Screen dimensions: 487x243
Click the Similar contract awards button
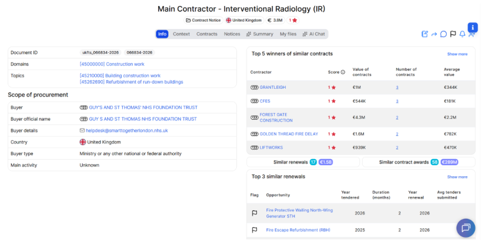[x=419, y=162]
